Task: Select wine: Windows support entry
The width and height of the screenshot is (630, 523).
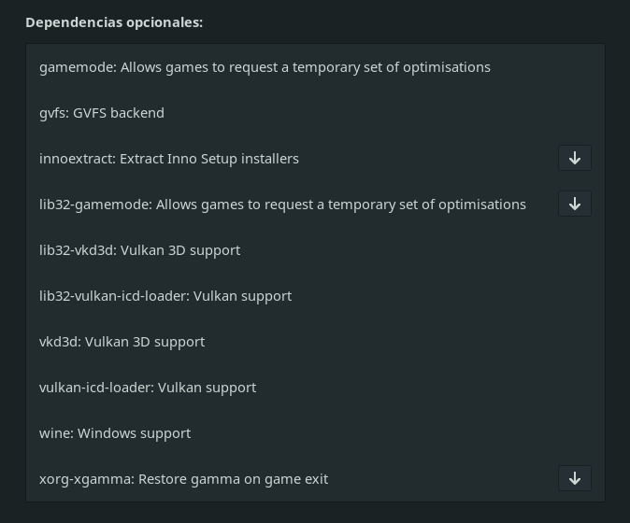Action: [x=115, y=433]
